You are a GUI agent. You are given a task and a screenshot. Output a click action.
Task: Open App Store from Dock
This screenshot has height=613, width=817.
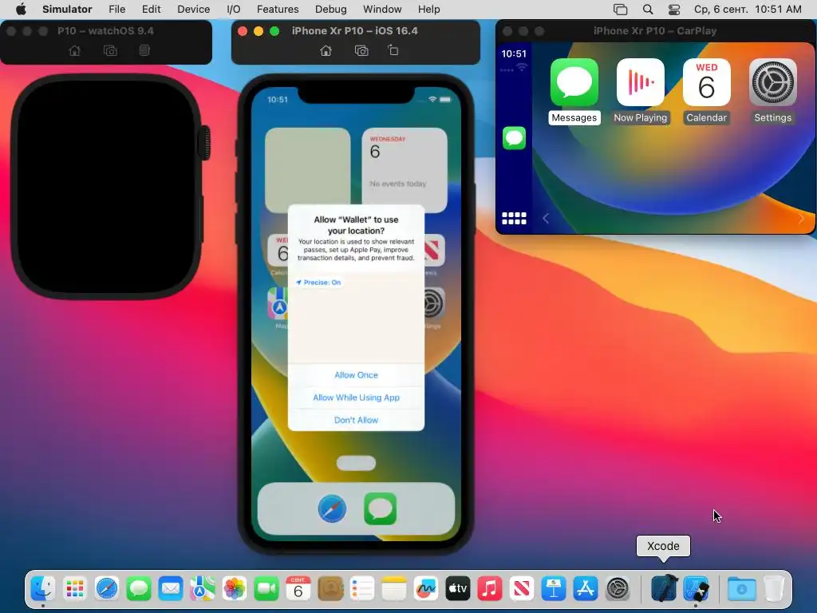click(586, 589)
